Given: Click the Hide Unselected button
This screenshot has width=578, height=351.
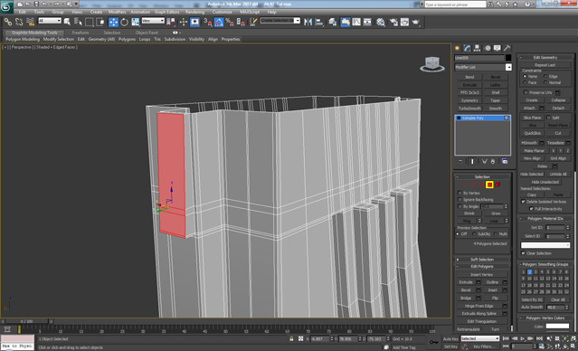Looking at the screenshot, I should 545,182.
